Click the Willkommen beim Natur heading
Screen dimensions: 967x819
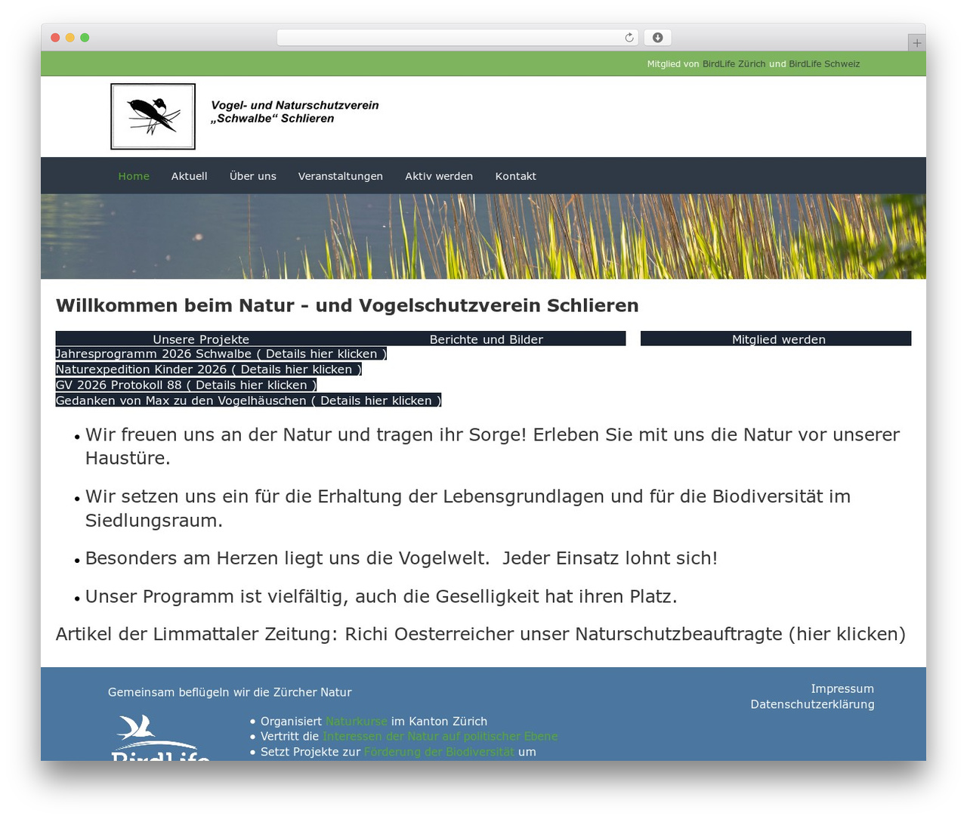[348, 305]
